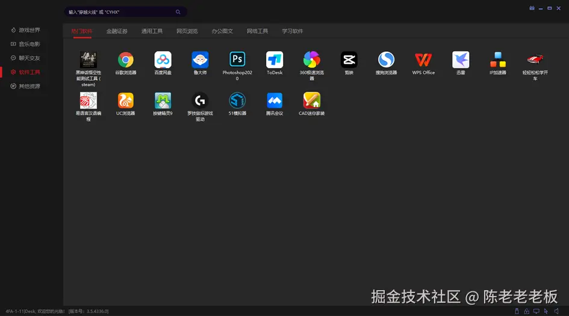This screenshot has height=316, width=569.
Task: Open 搜狗浏览器 Sogou browser
Action: [386, 60]
